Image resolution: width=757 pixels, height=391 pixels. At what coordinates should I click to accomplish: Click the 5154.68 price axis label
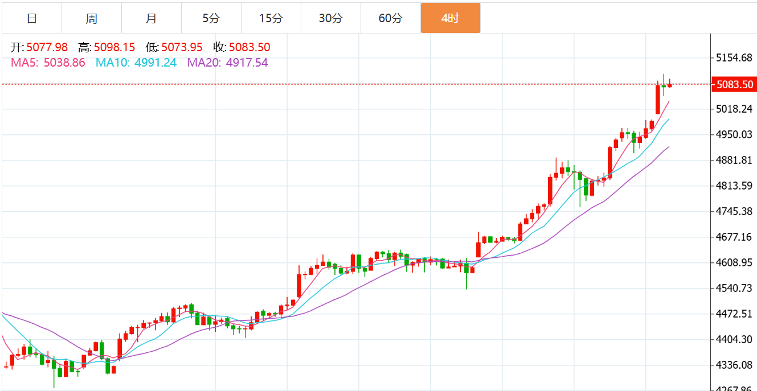click(x=735, y=57)
